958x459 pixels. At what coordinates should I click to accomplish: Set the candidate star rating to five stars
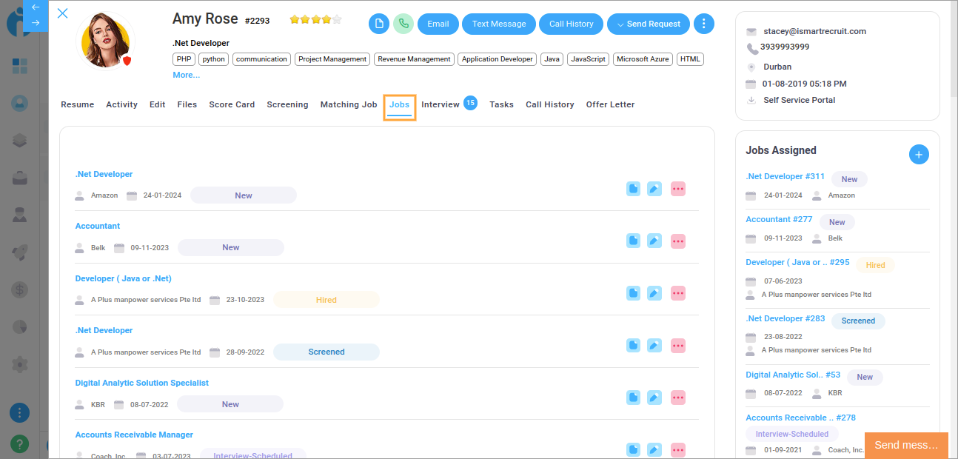337,20
